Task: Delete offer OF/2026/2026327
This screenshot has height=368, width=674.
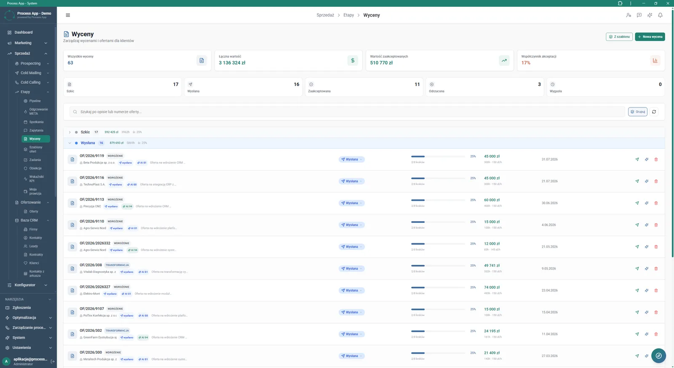Action: point(656,291)
